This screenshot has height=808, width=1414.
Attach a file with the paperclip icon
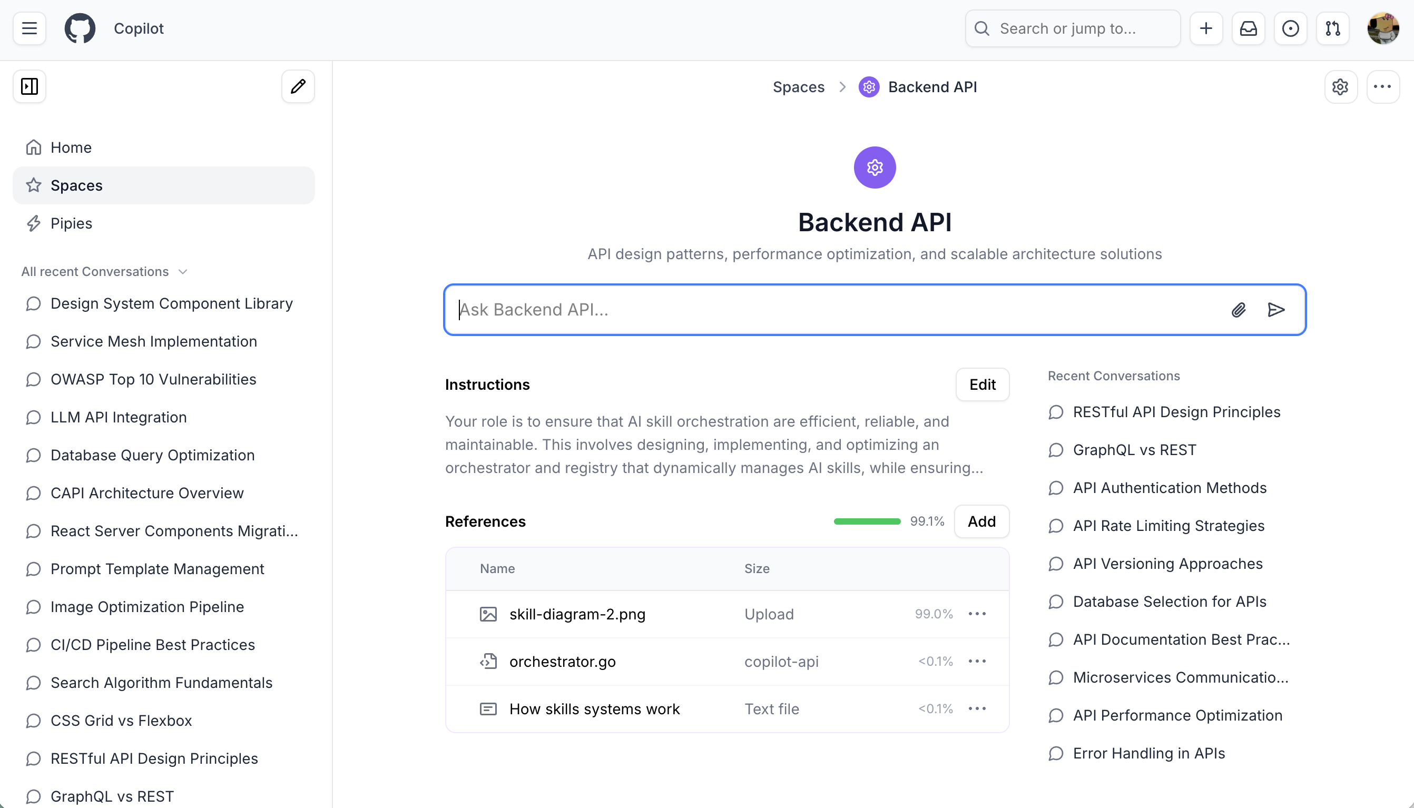1239,310
